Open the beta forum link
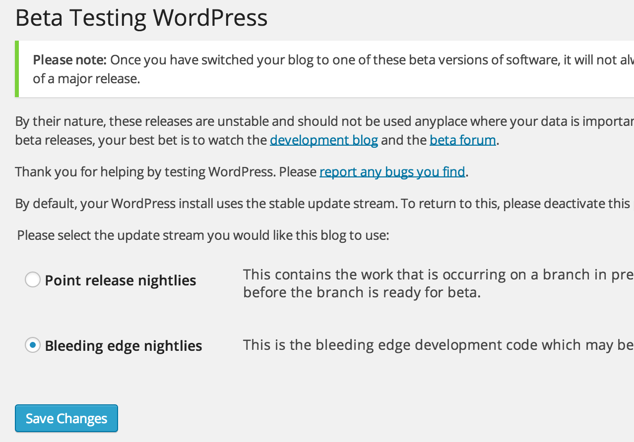This screenshot has height=442, width=634. point(463,140)
